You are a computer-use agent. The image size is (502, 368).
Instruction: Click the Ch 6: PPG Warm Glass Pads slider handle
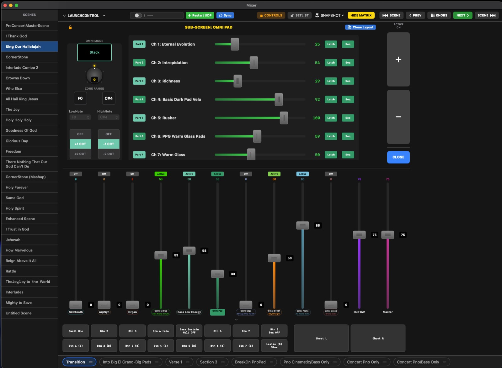click(x=257, y=136)
